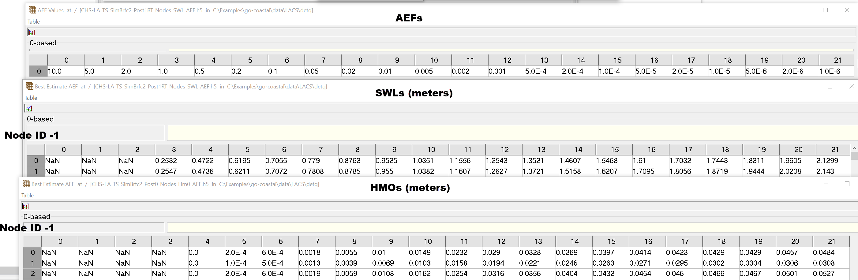858x280 pixels.
Task: Select SWL cell with value 2.143
Action: 833,171
